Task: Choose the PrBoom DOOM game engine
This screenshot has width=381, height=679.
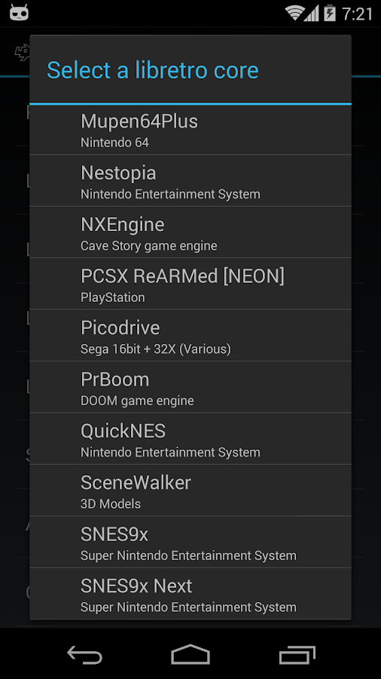Action: [x=190, y=387]
